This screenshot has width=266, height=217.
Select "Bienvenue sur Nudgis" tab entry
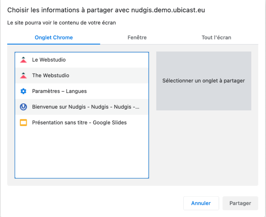click(x=82, y=107)
